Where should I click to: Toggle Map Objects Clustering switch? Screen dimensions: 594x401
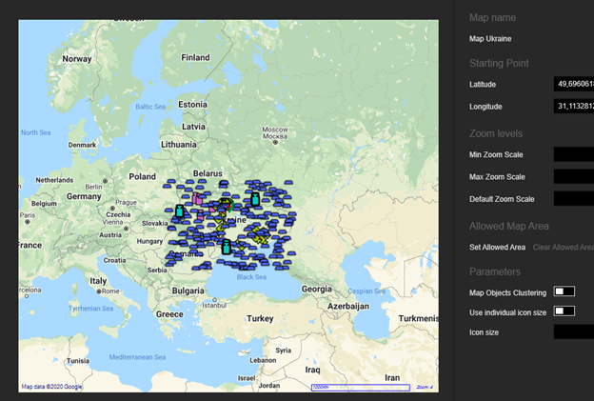[x=564, y=291]
